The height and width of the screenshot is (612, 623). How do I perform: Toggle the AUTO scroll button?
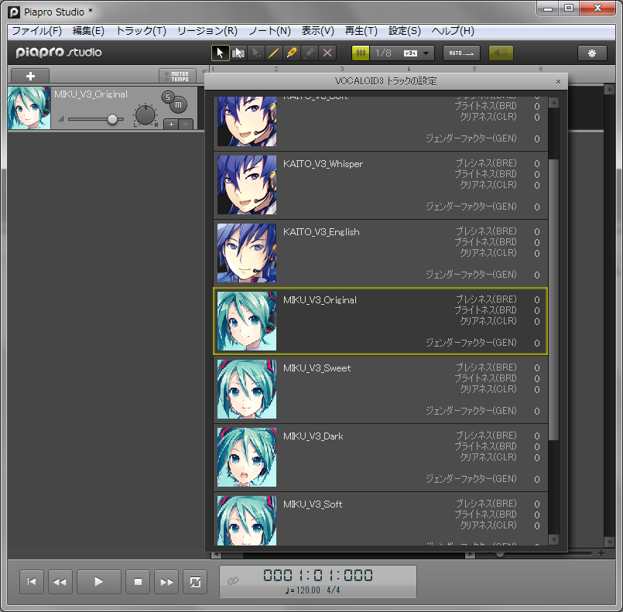click(x=461, y=53)
